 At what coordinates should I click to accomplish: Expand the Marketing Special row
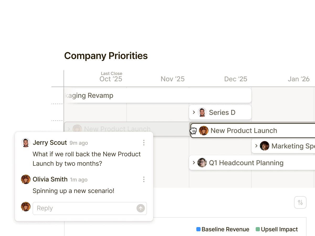[x=257, y=146]
